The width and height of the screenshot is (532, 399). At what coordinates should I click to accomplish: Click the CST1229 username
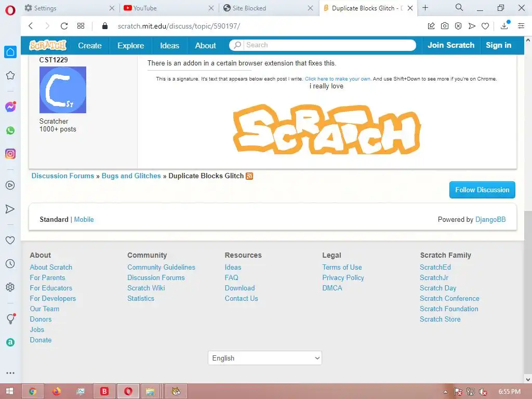(x=54, y=60)
